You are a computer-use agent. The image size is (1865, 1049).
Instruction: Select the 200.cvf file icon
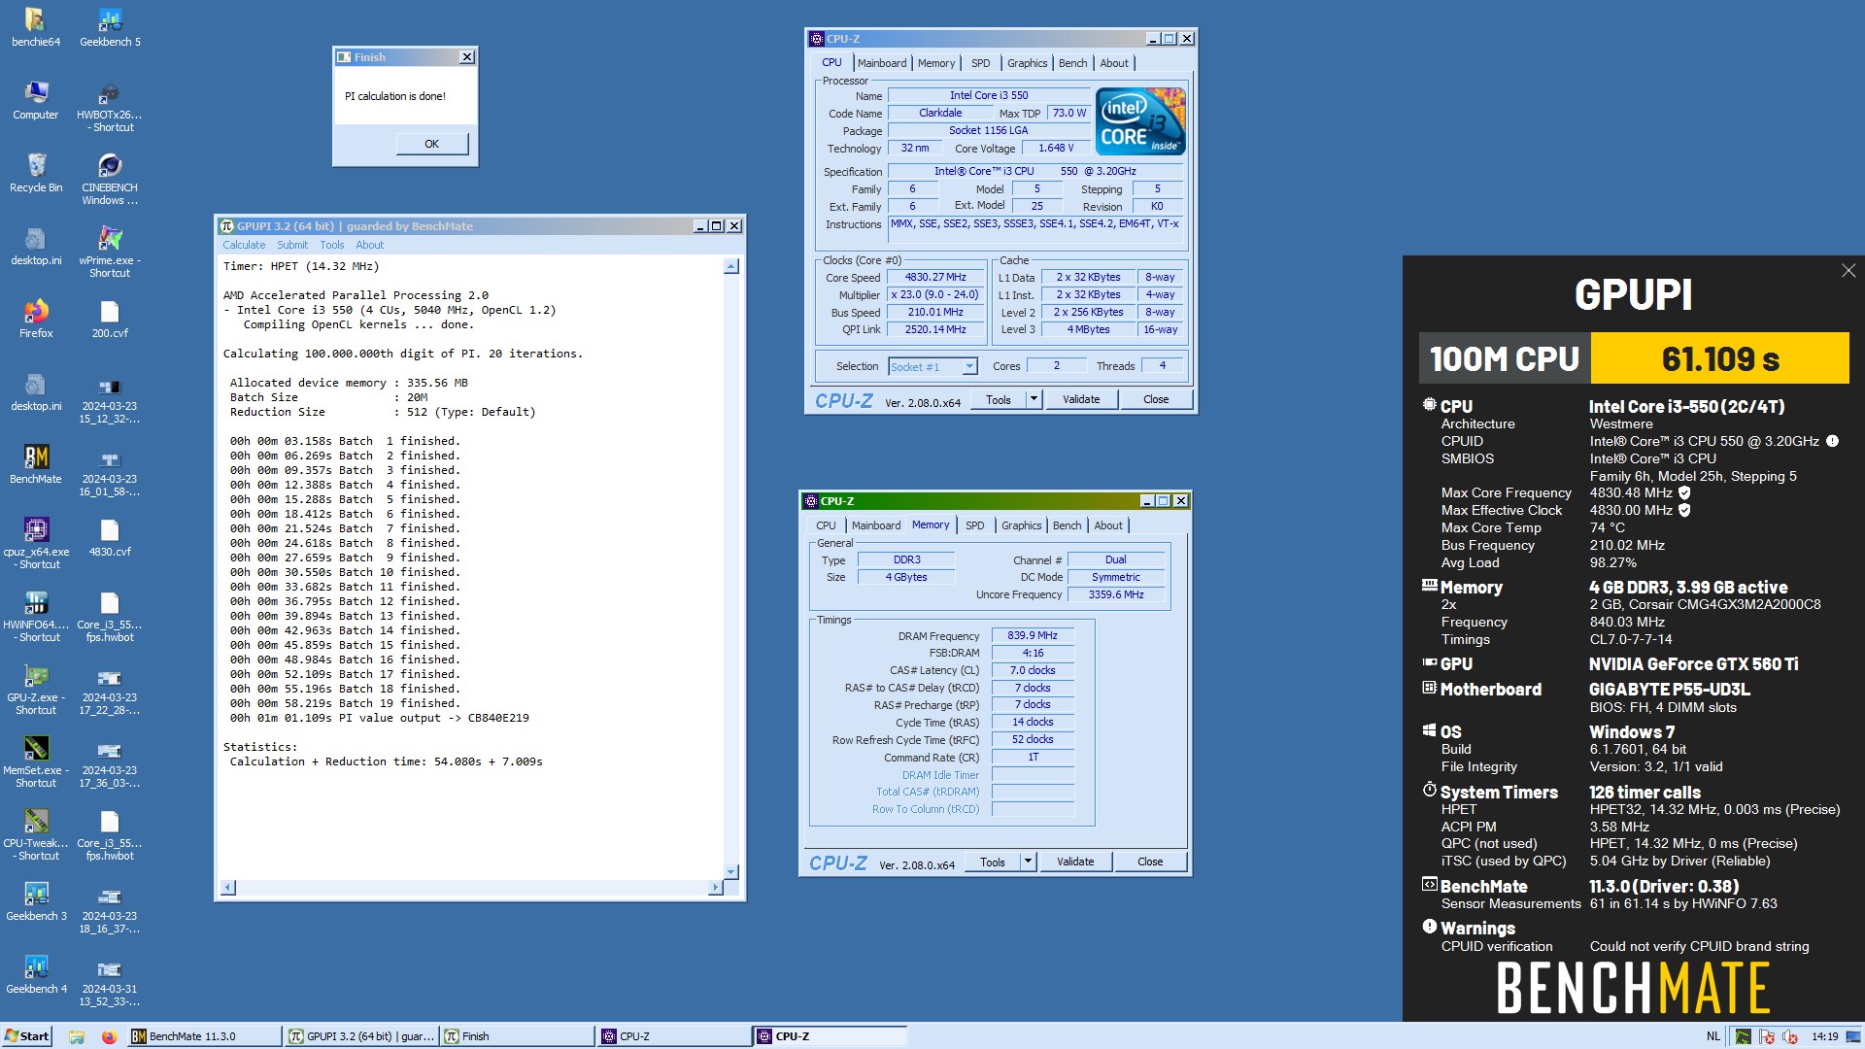[110, 320]
